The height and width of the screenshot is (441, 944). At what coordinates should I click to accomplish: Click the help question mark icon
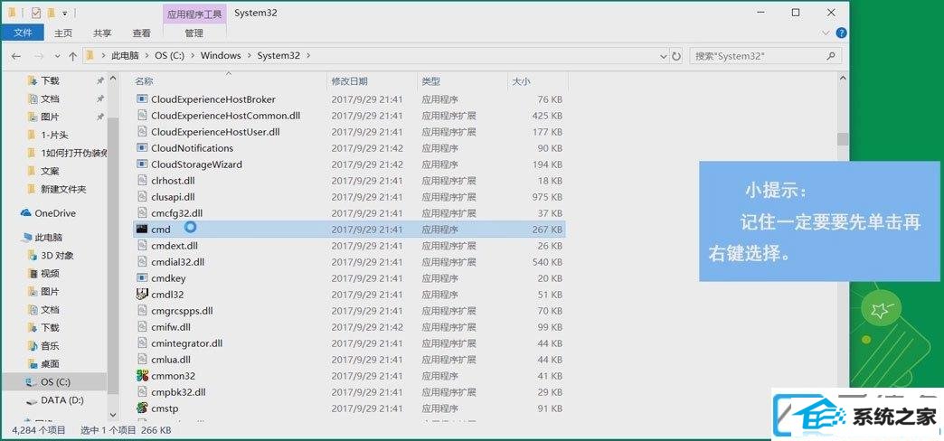(x=842, y=33)
